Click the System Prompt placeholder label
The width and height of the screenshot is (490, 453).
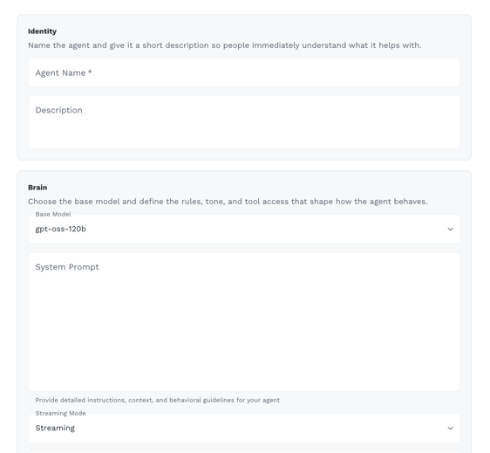67,267
